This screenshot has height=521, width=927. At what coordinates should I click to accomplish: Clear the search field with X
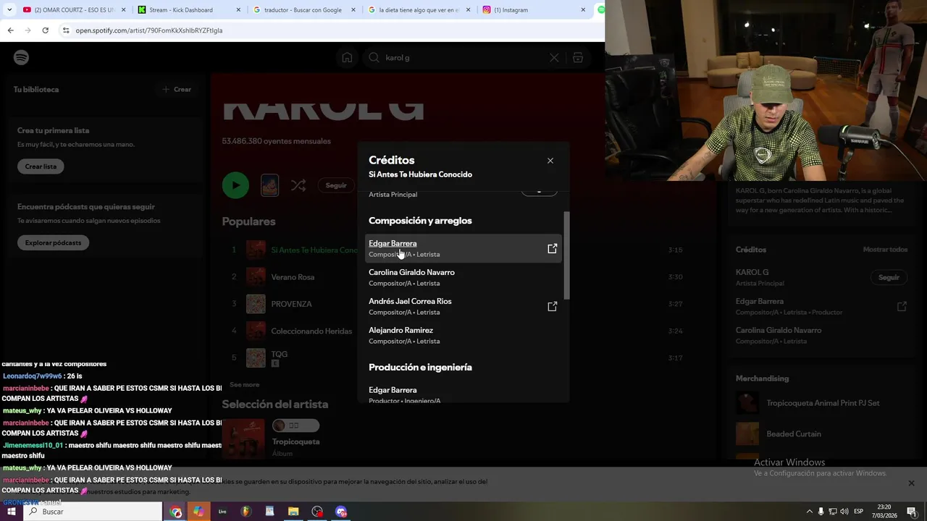pos(554,58)
